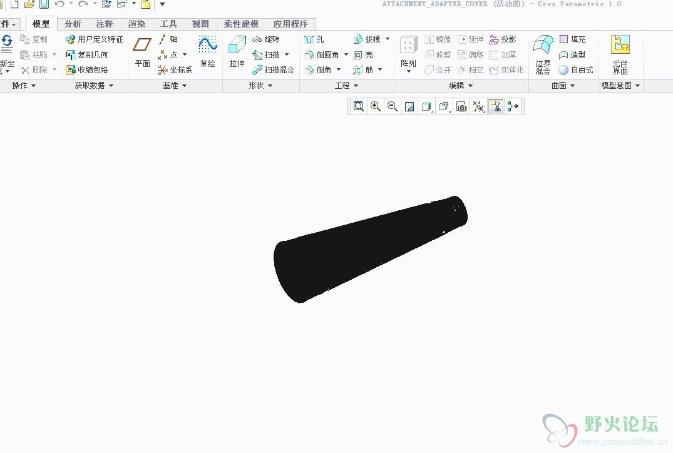Image resolution: width=673 pixels, height=453 pixels.
Task: Select the 壳 shell tool
Action: pos(363,55)
